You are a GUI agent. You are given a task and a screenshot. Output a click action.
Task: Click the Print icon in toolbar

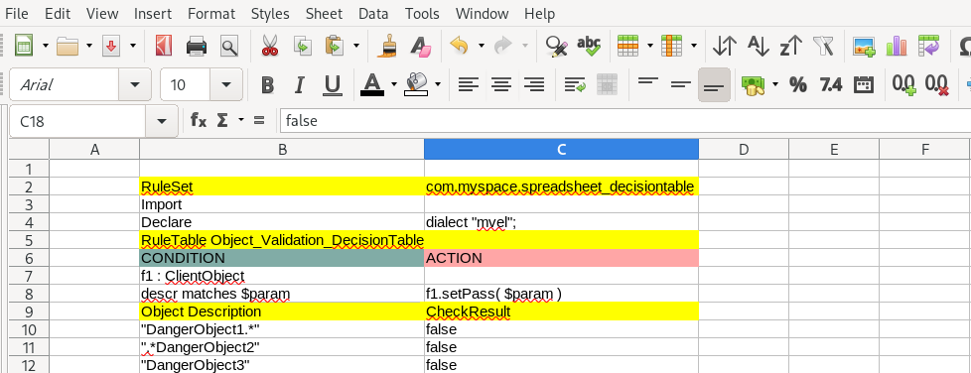tap(197, 46)
